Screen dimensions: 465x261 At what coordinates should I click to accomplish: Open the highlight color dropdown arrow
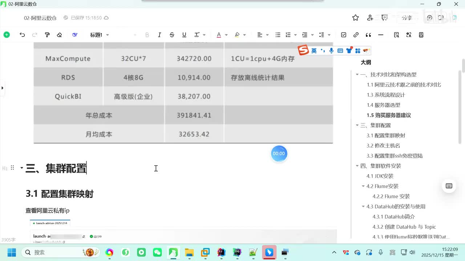coord(244,35)
